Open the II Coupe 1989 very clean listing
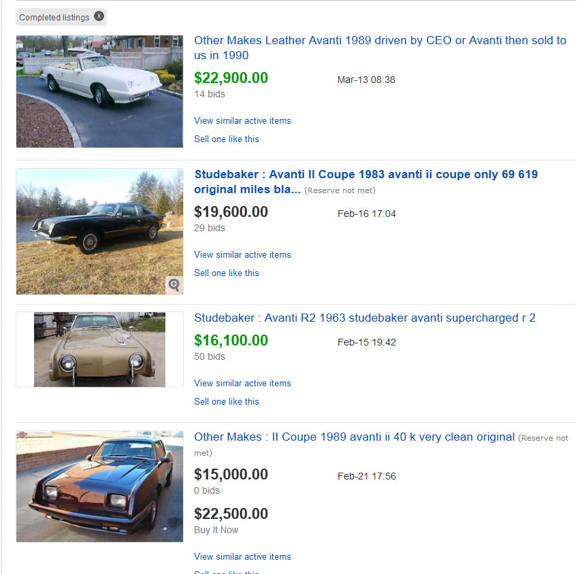The image size is (588, 574). [354, 437]
